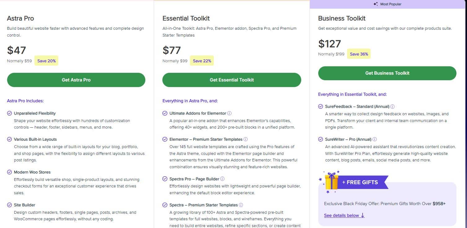Screen dimensions: 467x228
Task: Click checkmark icon beside Site Builder
Action: pyautogui.click(x=10, y=205)
